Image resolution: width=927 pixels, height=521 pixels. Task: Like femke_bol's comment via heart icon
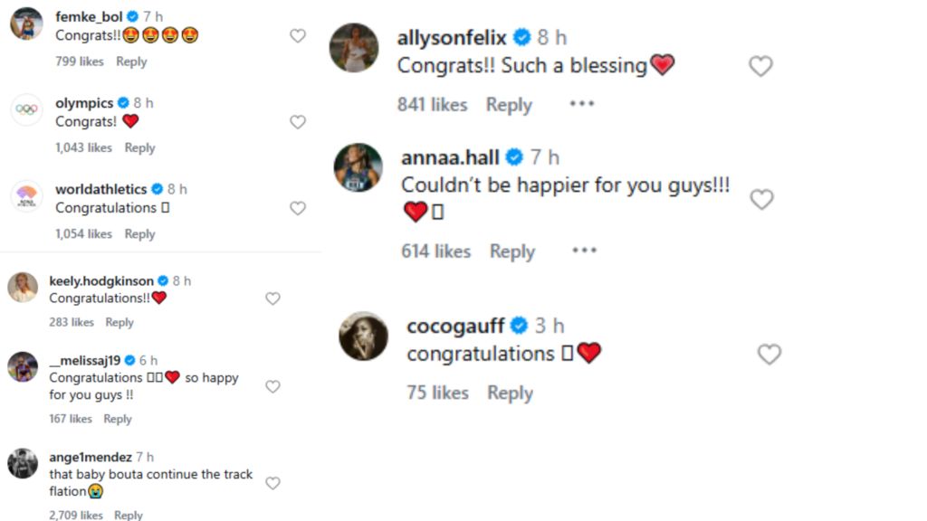pos(297,35)
